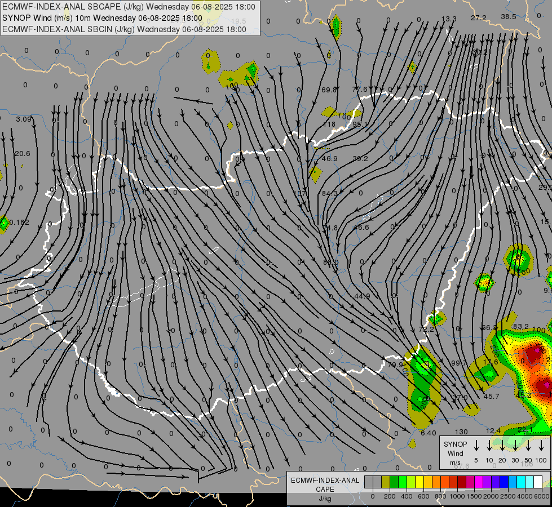552x507 pixels.
Task: Pick the dark green CAPE legend swatch
Action: [x=394, y=482]
